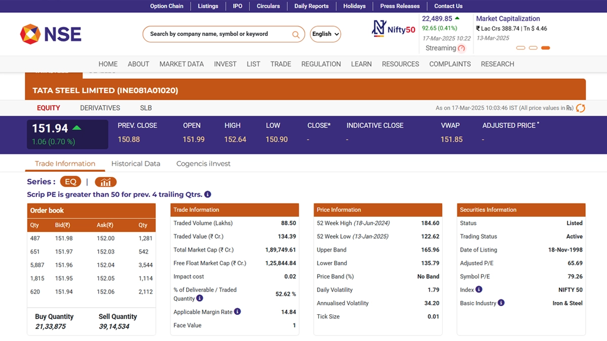607x341 pixels.
Task: Click info icon beside Basic Industry
Action: pyautogui.click(x=501, y=303)
